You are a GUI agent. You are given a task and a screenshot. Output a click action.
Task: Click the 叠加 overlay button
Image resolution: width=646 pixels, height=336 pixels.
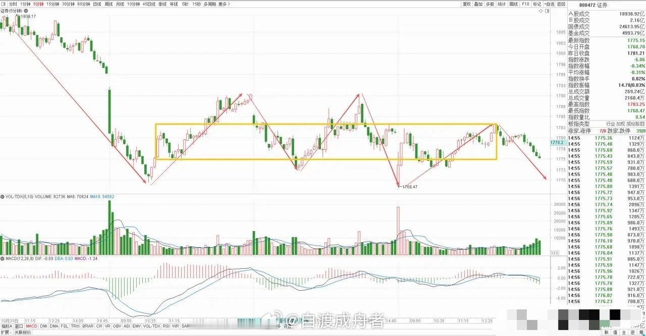pos(478,4)
